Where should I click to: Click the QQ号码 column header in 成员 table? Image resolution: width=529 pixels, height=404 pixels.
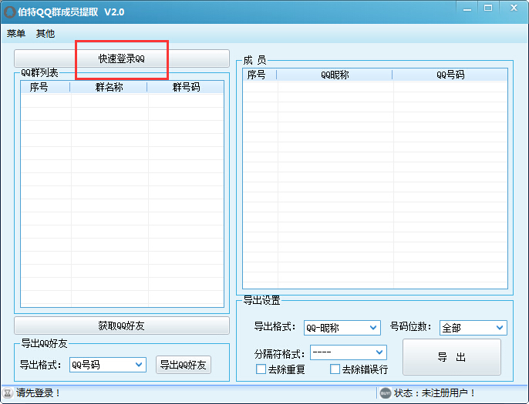pyautogui.click(x=450, y=75)
